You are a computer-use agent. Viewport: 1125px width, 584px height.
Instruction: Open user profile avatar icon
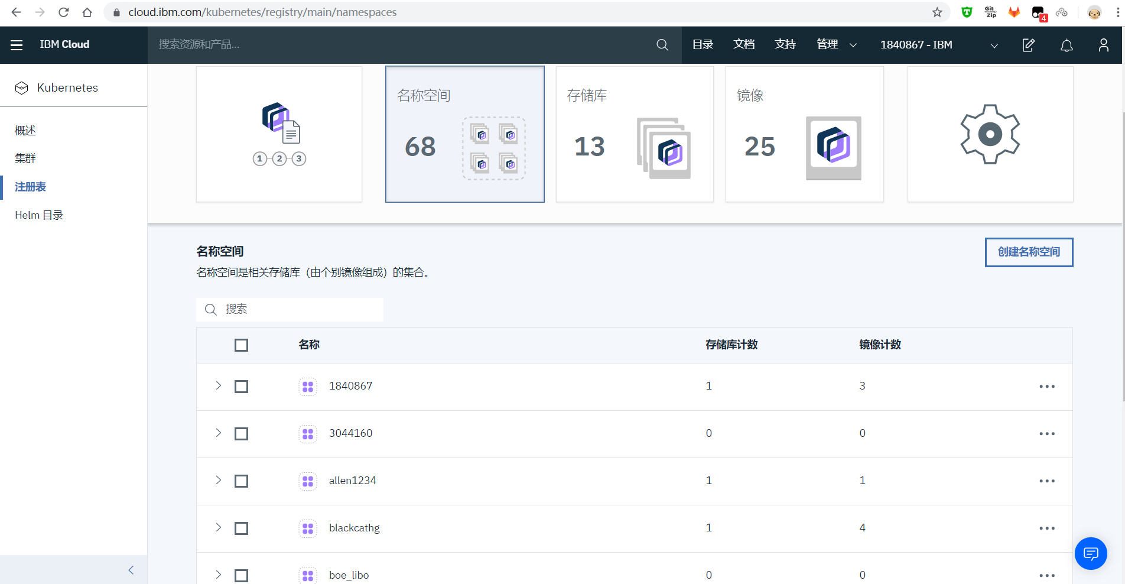(x=1103, y=45)
